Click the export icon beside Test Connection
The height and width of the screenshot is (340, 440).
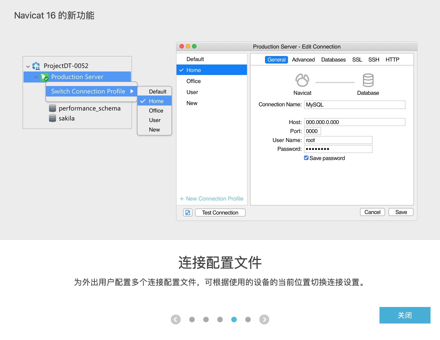[x=187, y=212]
